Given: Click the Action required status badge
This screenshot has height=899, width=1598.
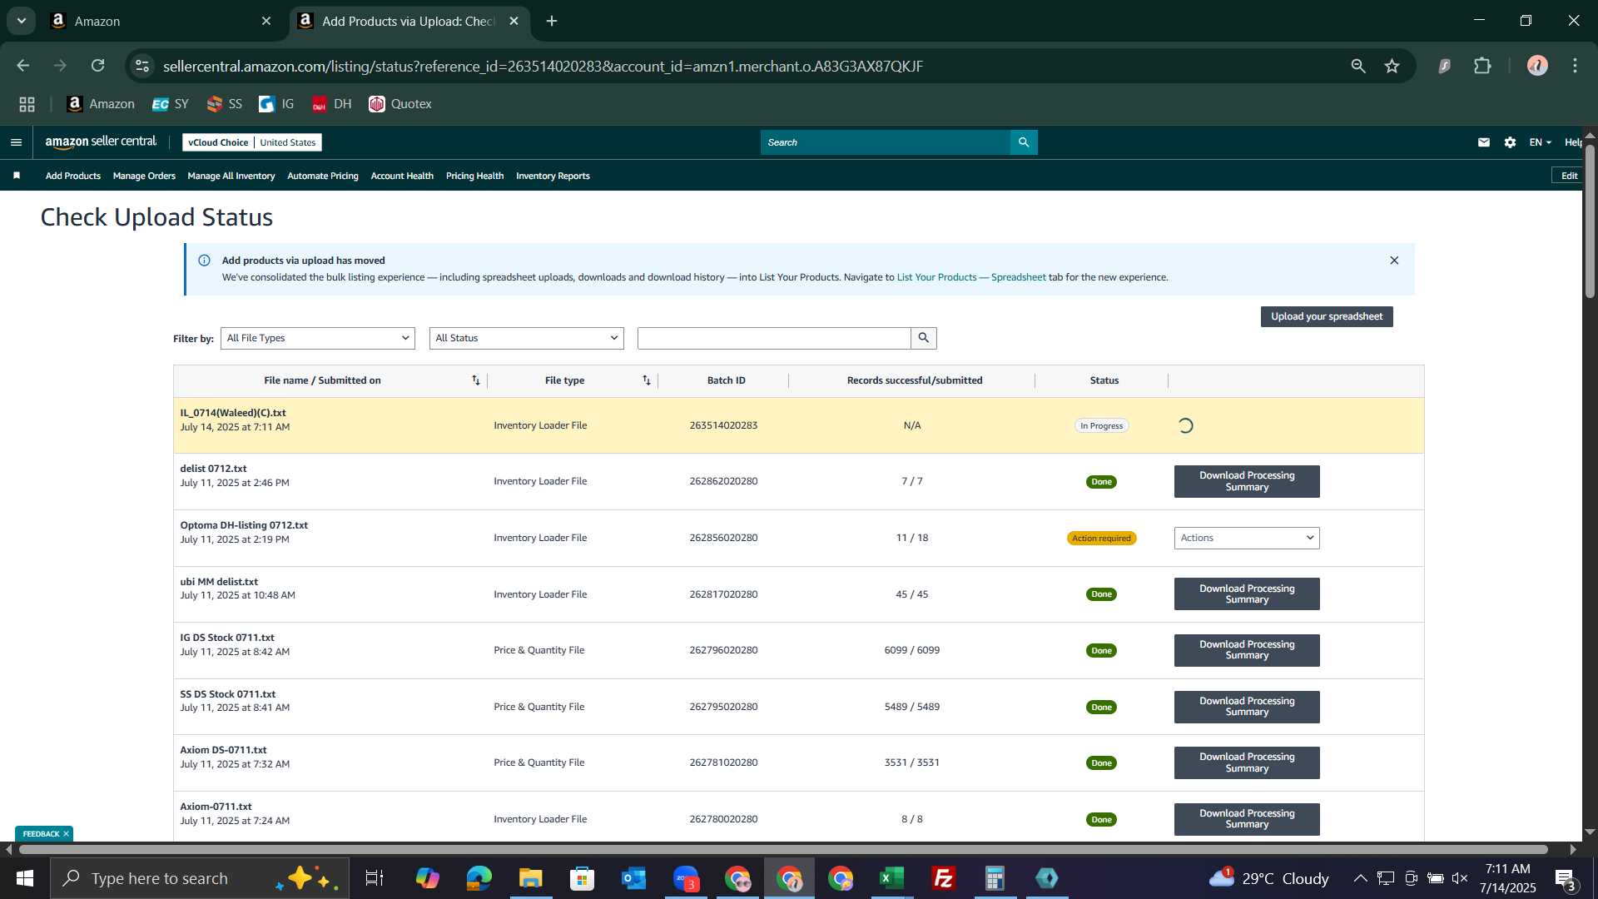Looking at the screenshot, I should (x=1101, y=539).
